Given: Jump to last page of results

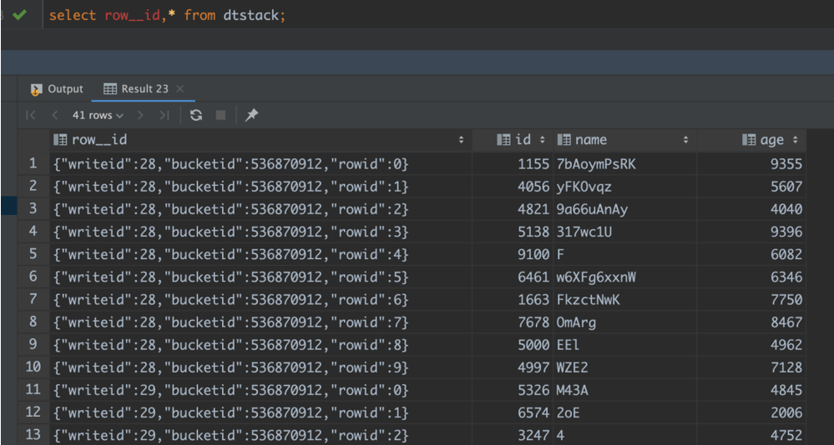Looking at the screenshot, I should (x=164, y=115).
